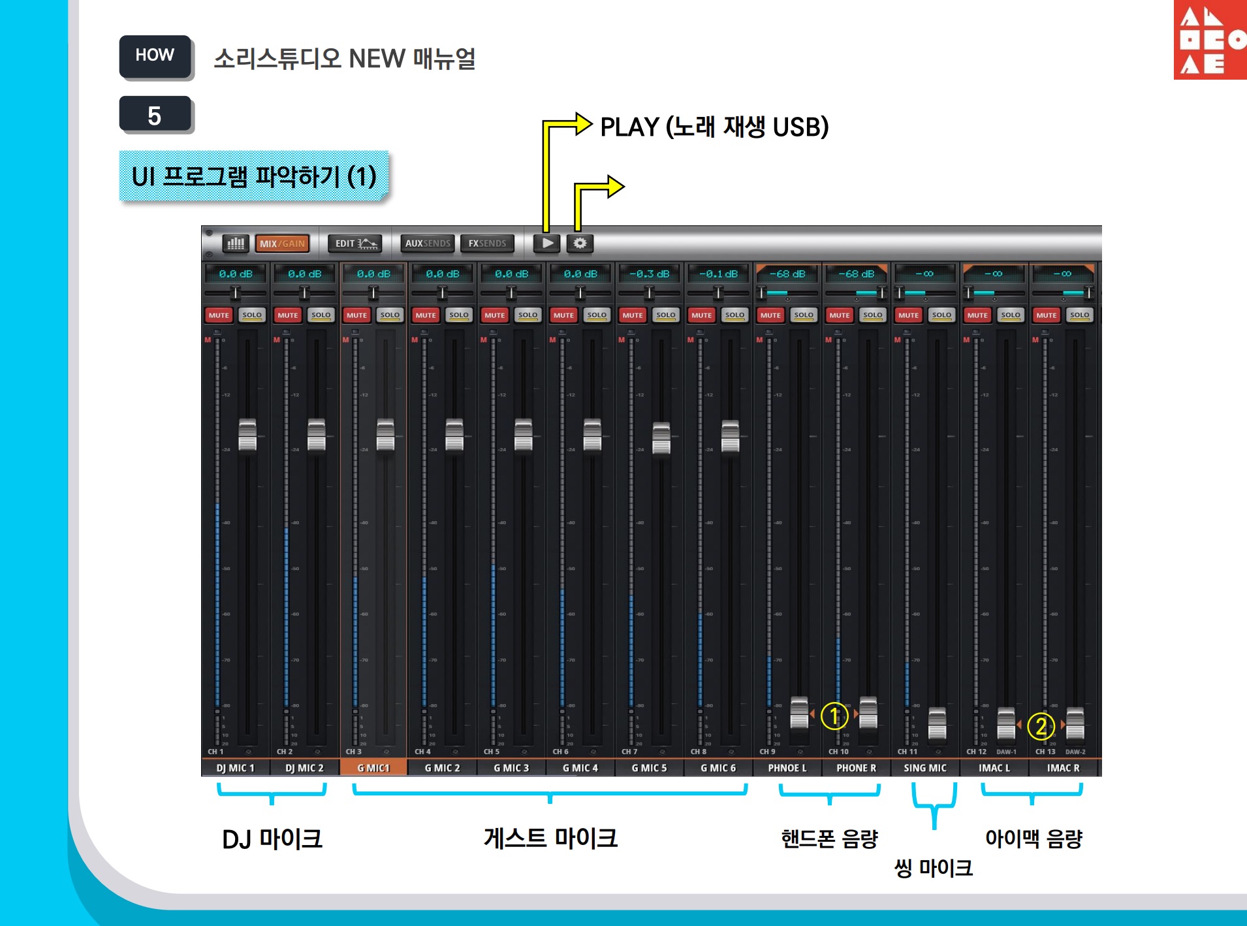The width and height of the screenshot is (1247, 926).
Task: Click the SING MIC fader knob
Action: coord(937,724)
